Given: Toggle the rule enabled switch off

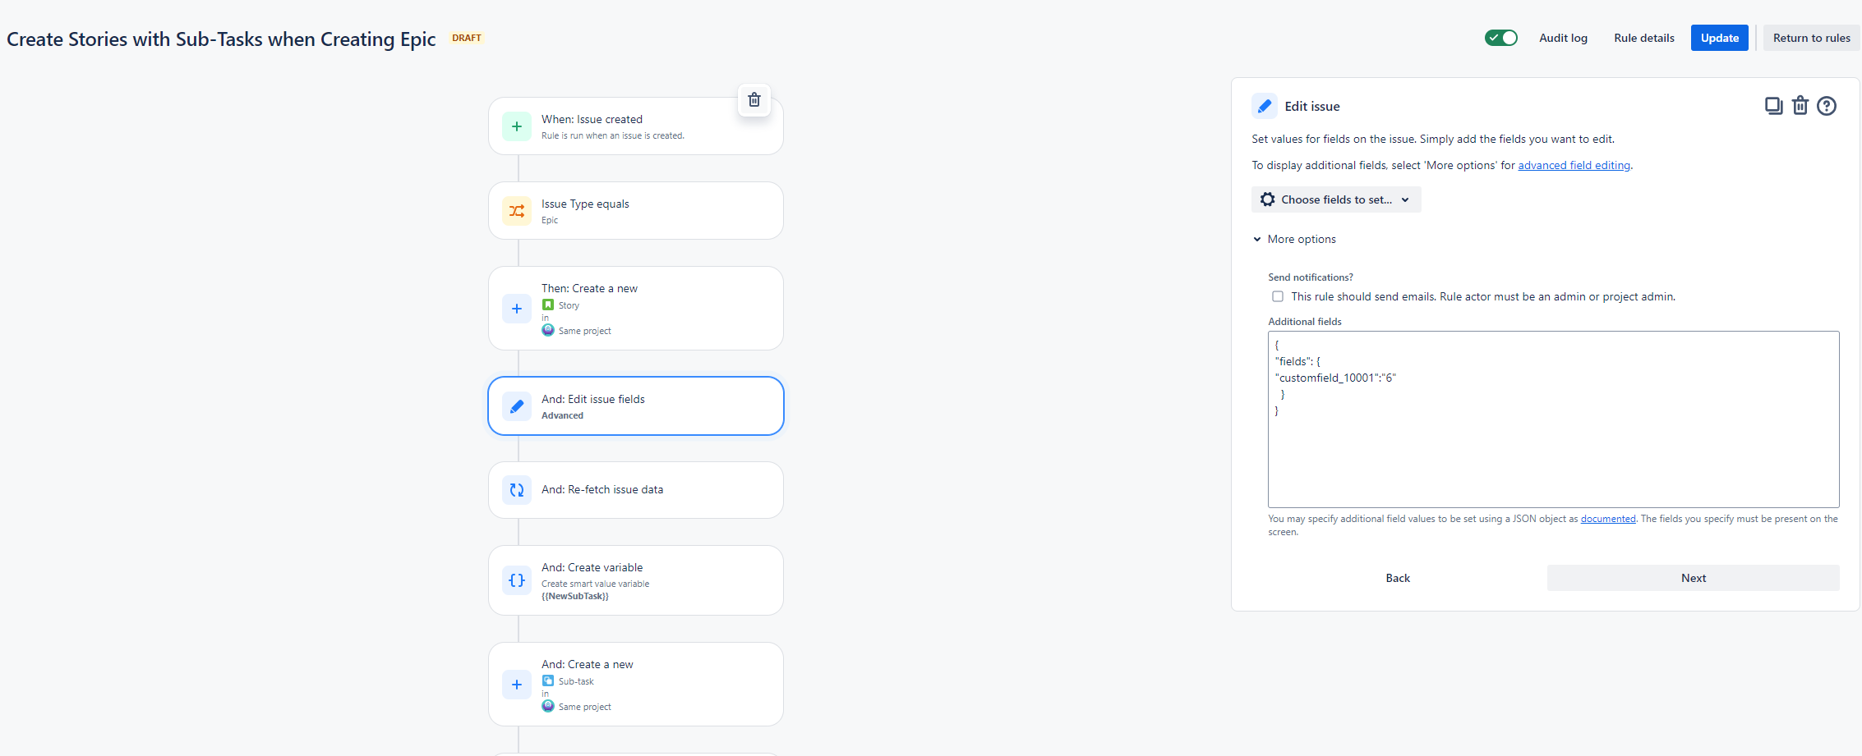Looking at the screenshot, I should (1500, 38).
